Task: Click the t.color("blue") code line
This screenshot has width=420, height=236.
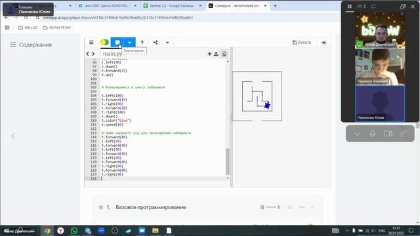Action: (116, 121)
